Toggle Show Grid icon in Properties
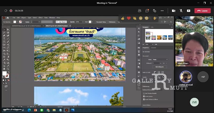The height and width of the screenshot is (113, 214). tap(159, 72)
